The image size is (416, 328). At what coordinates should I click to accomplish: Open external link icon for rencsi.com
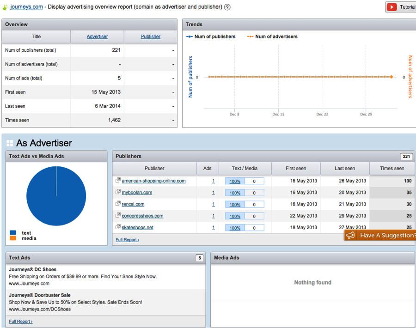(x=118, y=204)
